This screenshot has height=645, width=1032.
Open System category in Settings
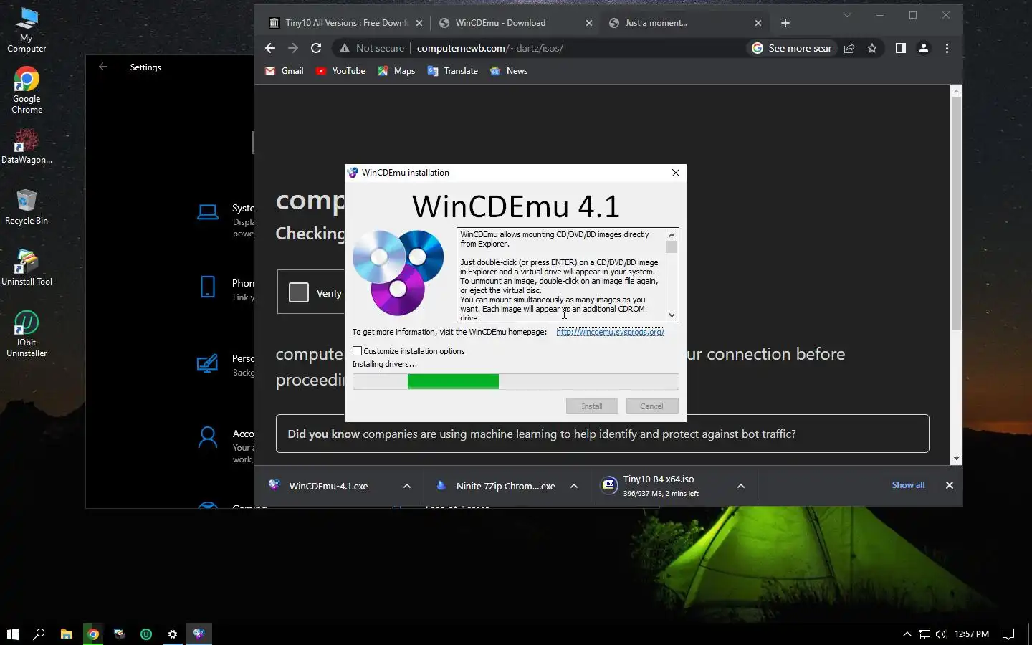coord(226,220)
